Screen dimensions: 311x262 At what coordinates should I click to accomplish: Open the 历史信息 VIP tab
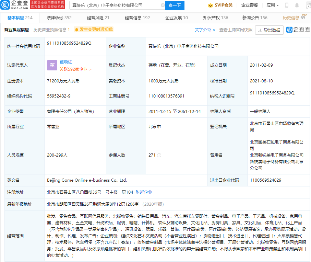(294, 18)
